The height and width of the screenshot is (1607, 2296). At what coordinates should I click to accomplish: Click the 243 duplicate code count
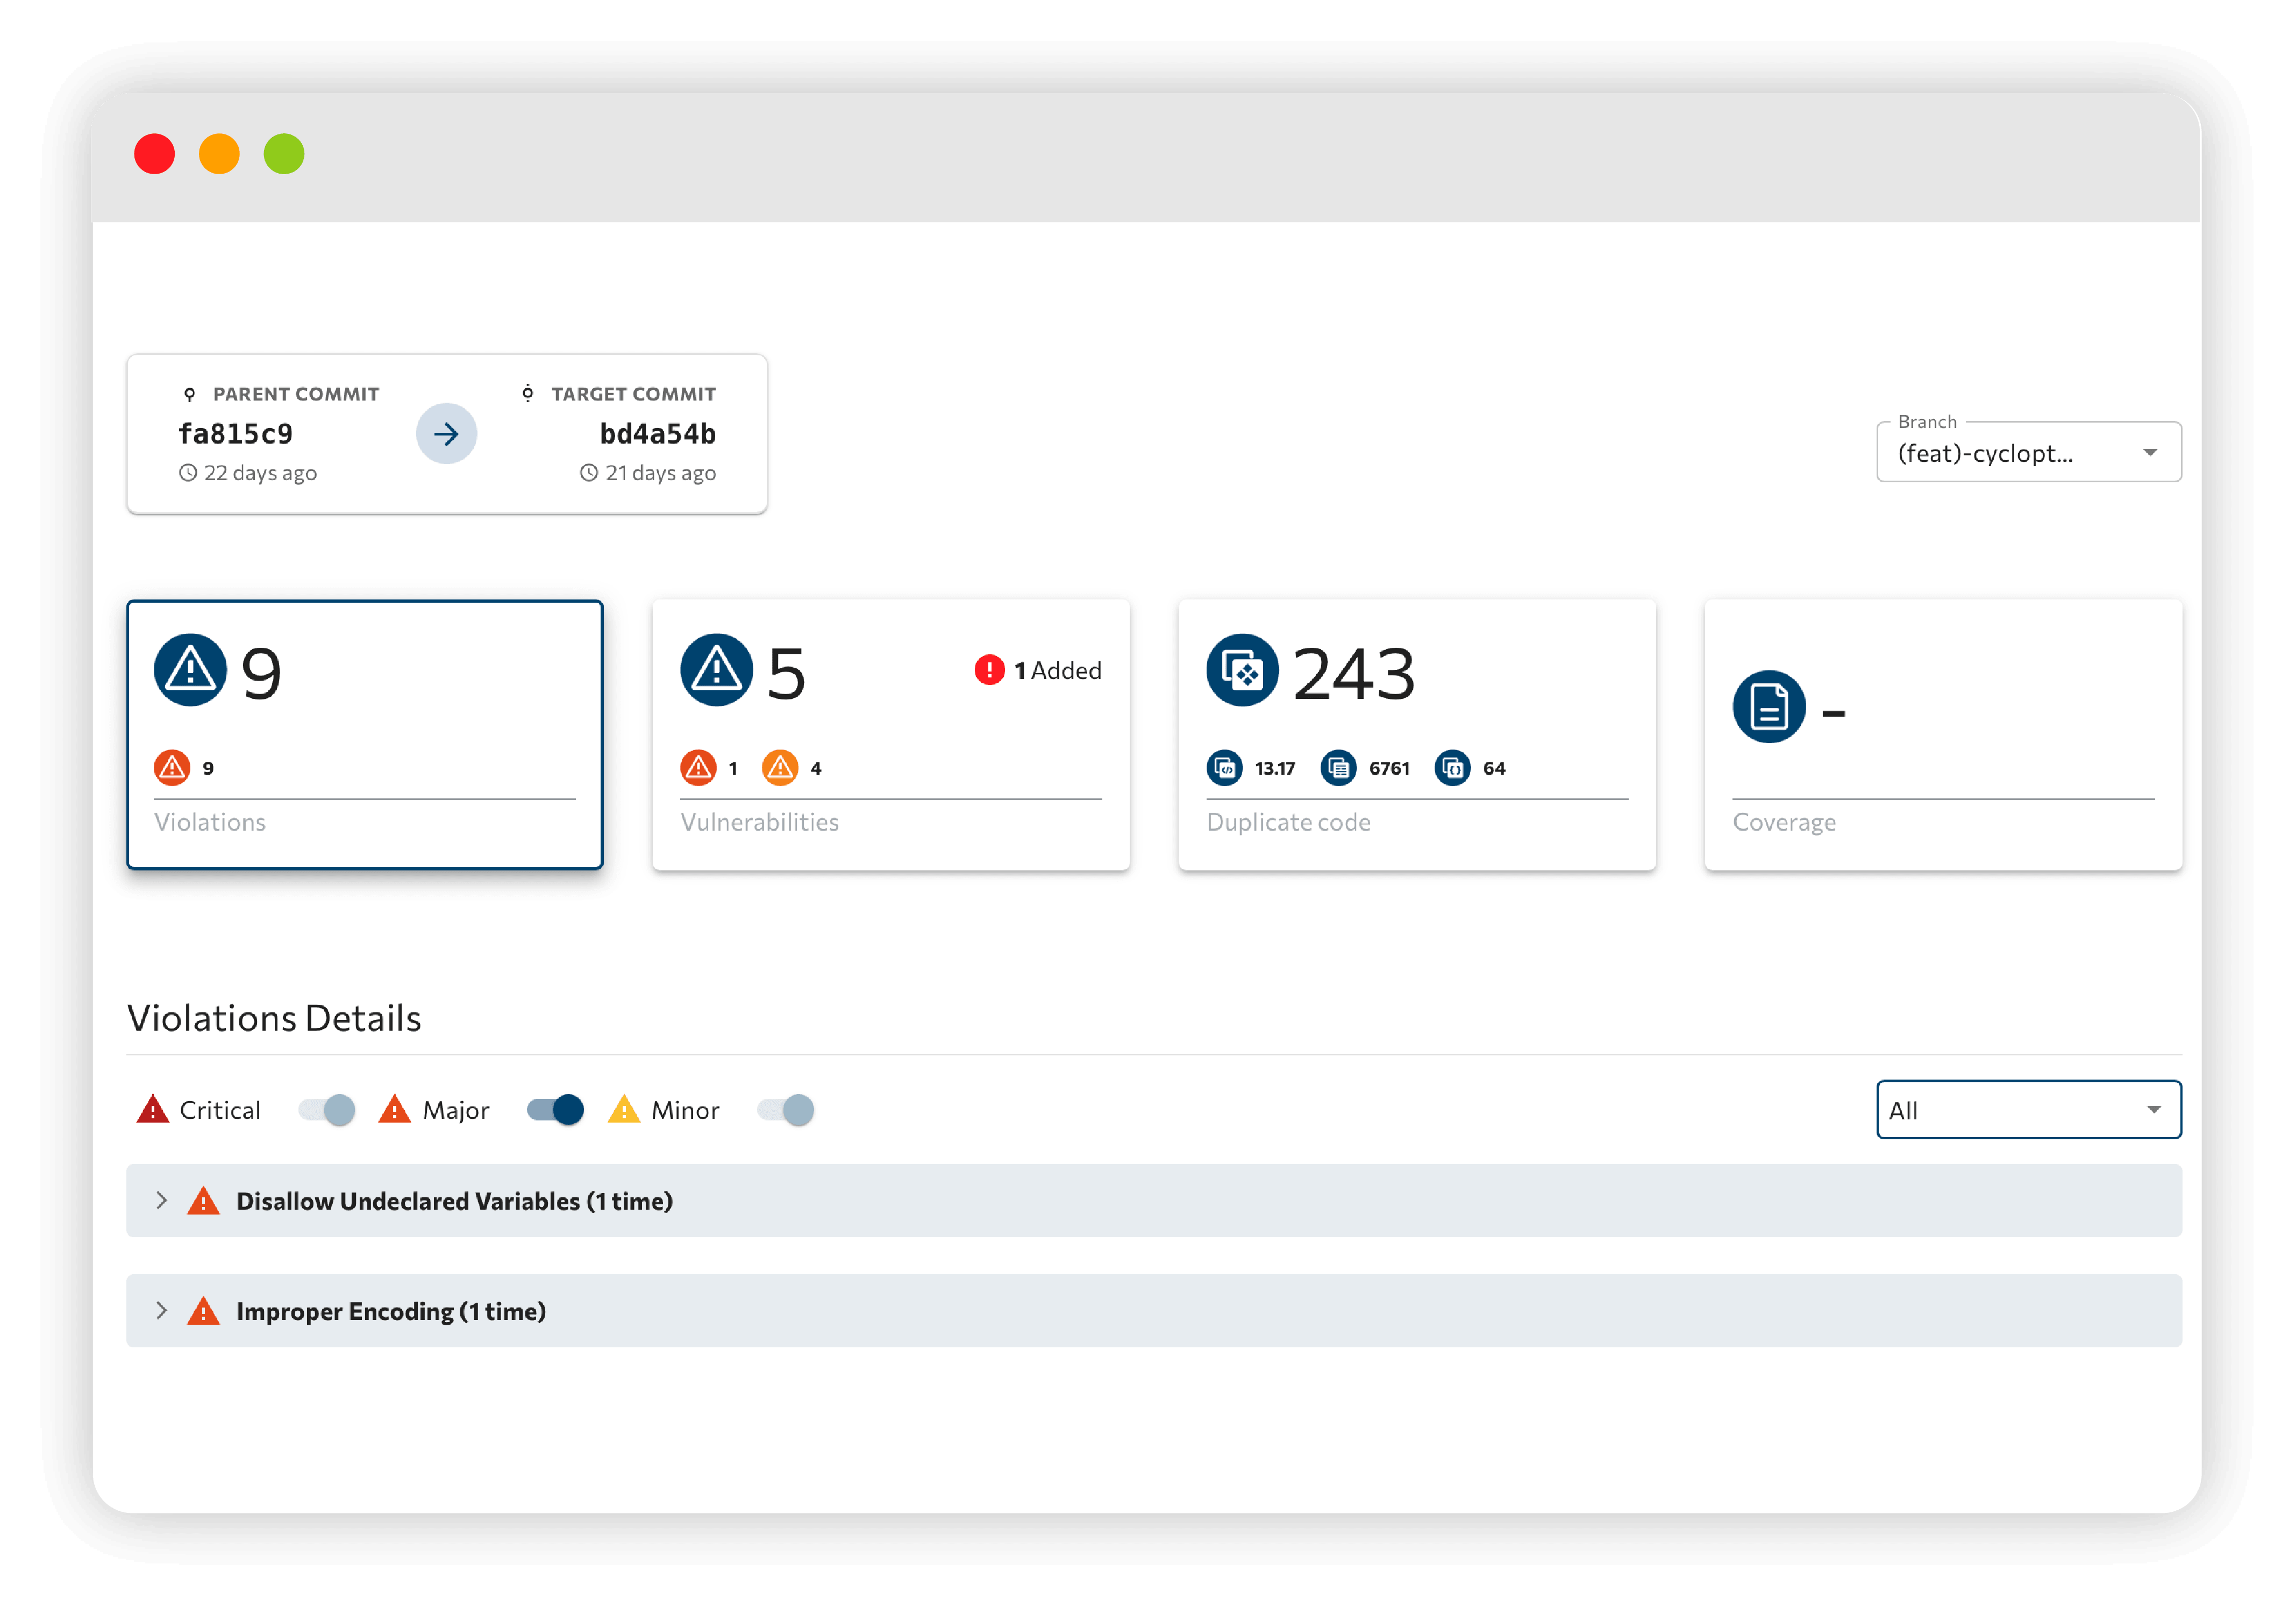[x=1354, y=673]
